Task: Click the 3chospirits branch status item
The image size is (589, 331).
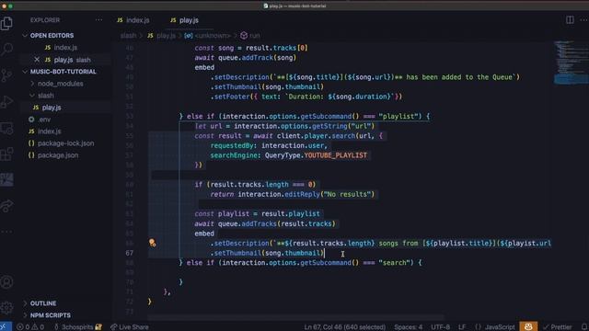Action: pos(77,327)
